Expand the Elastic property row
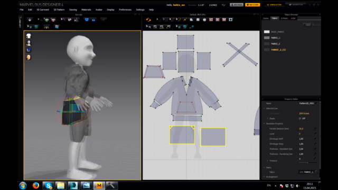 click(x=268, y=118)
